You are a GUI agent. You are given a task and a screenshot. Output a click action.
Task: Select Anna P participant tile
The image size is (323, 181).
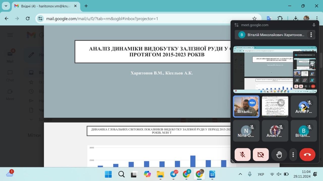[304, 106]
